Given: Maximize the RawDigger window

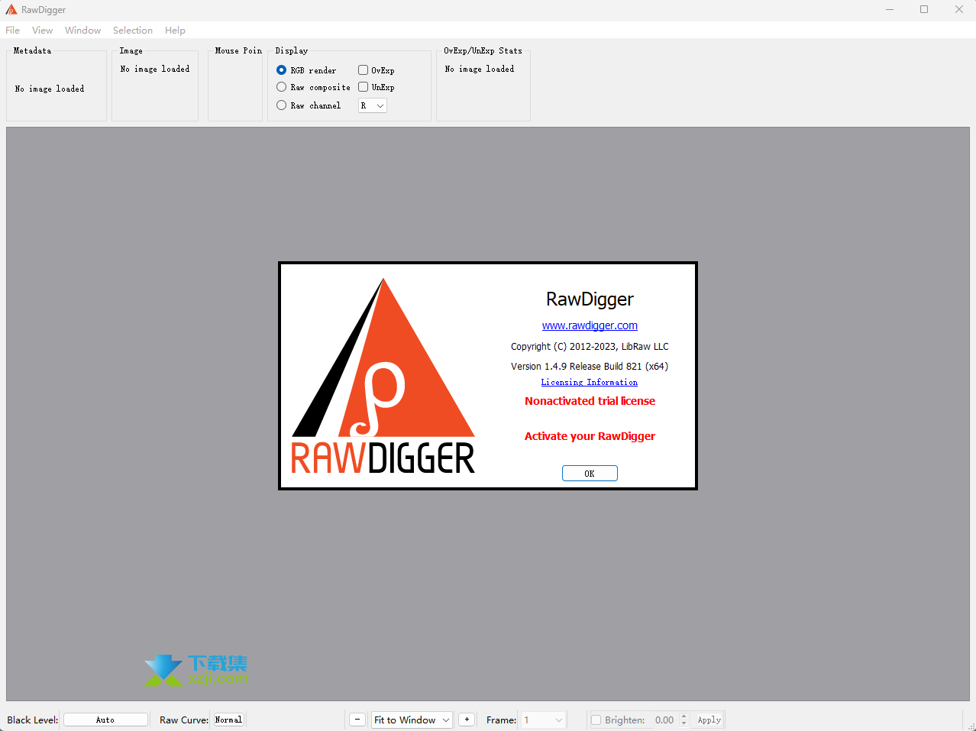Looking at the screenshot, I should [924, 10].
